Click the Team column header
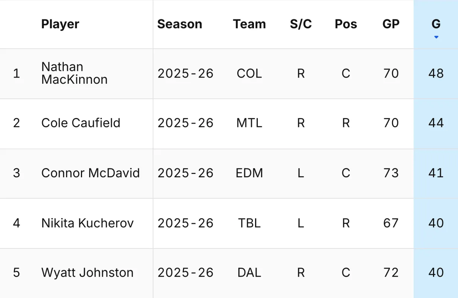This screenshot has width=458, height=298. pyautogui.click(x=249, y=24)
